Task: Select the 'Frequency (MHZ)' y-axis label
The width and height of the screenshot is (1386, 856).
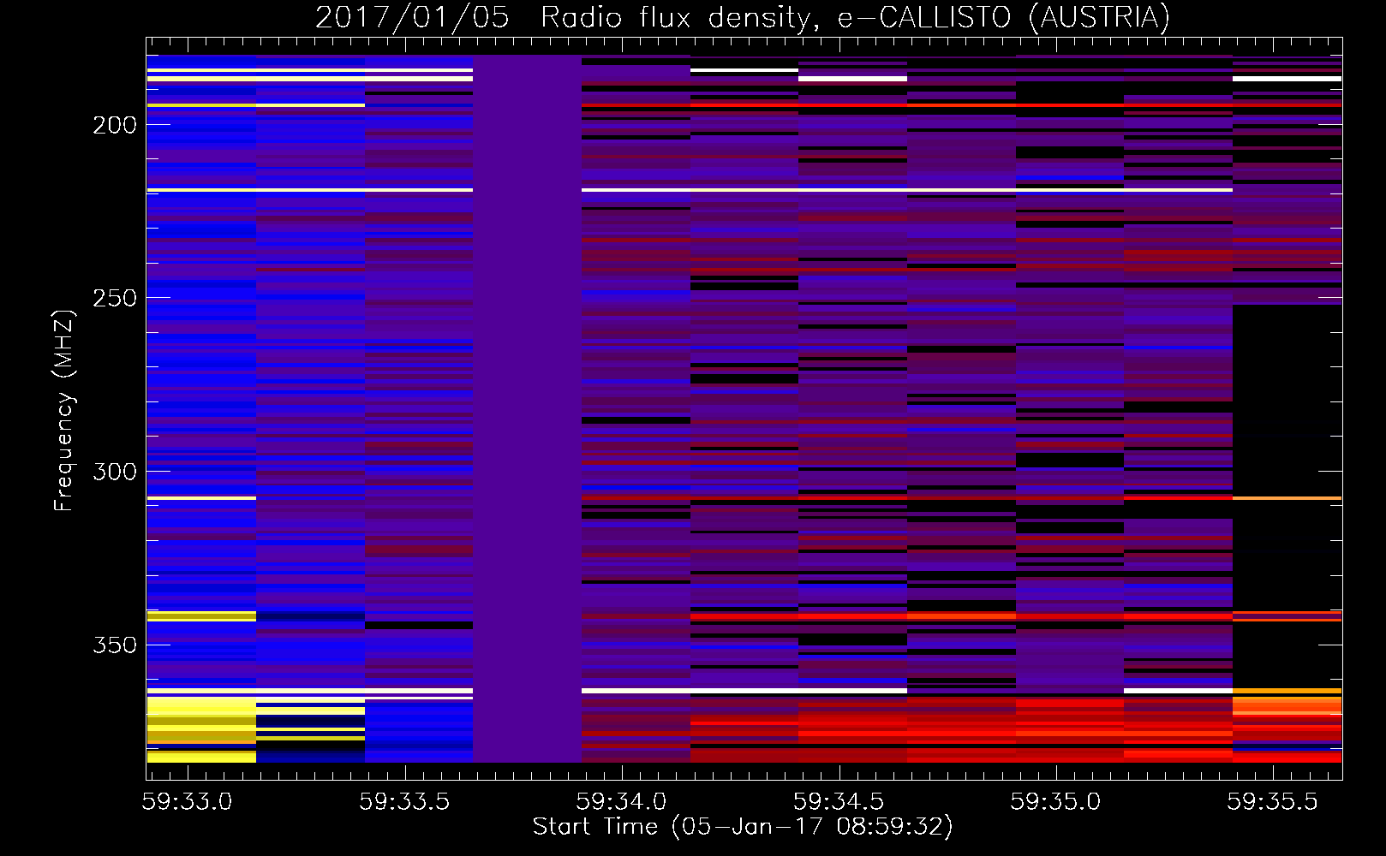Action: pyautogui.click(x=64, y=410)
